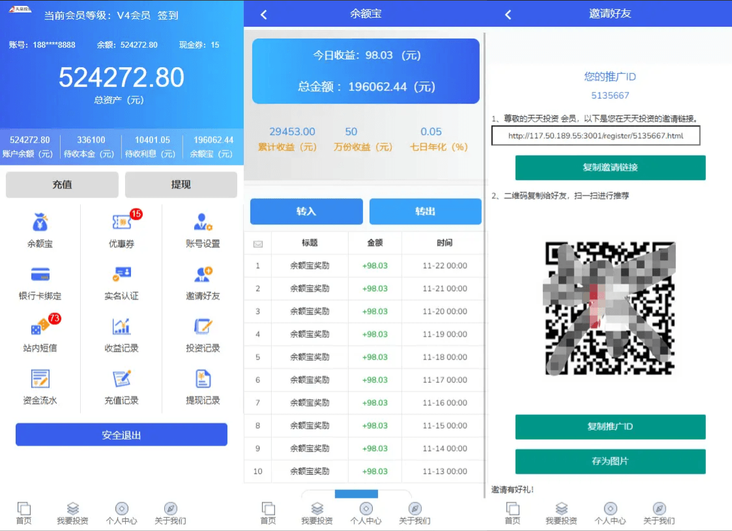732x531 pixels.
Task: Click the 待收利息 10401.05 stat
Action: [x=152, y=147]
